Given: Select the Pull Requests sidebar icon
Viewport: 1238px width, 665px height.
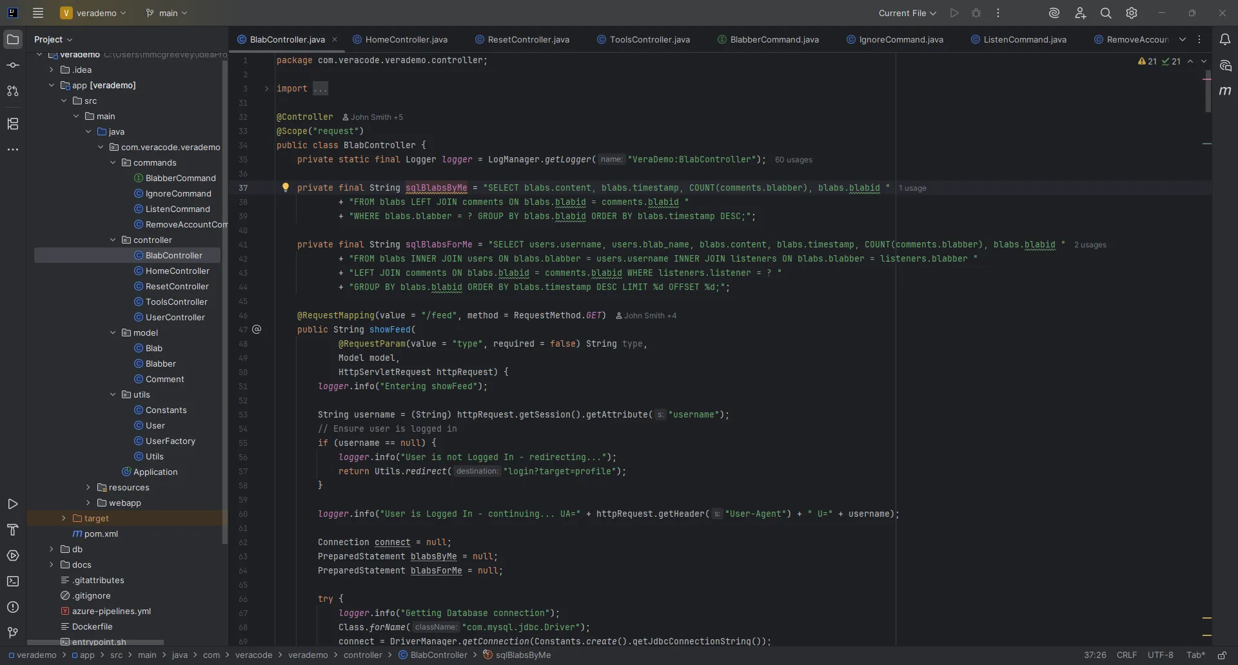Looking at the screenshot, I should point(13,91).
